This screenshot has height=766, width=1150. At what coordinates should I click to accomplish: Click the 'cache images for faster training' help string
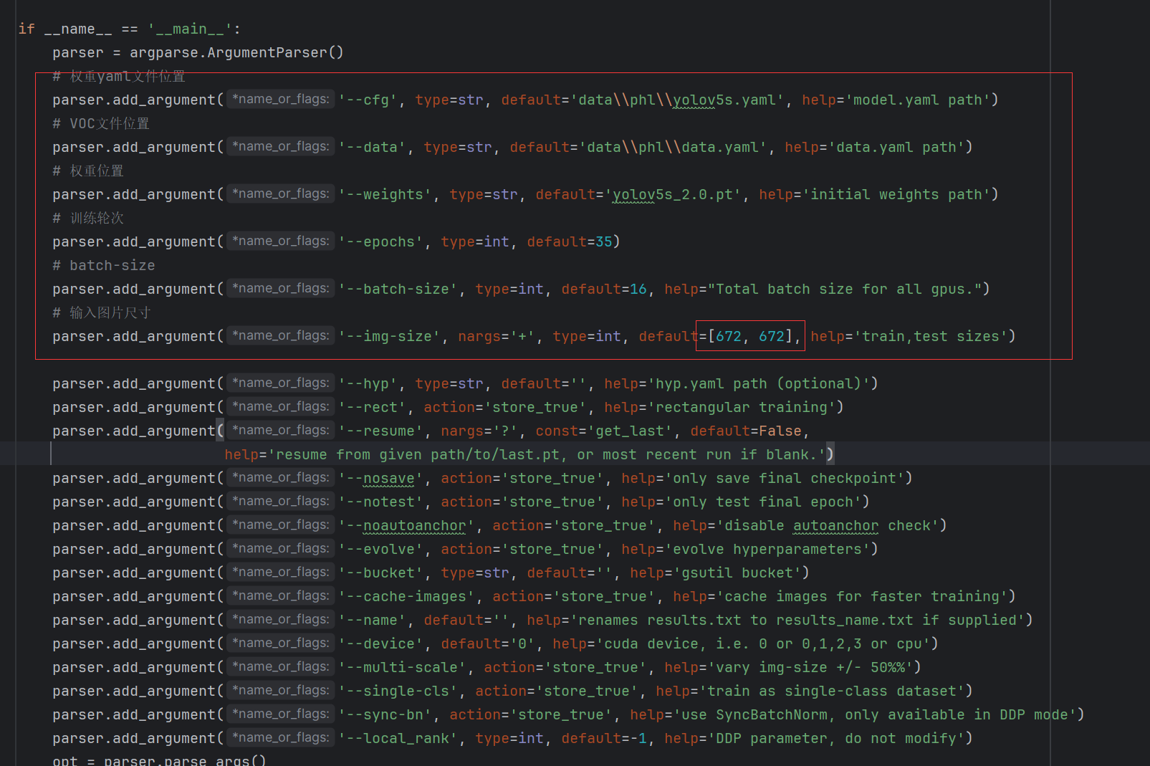(x=862, y=596)
